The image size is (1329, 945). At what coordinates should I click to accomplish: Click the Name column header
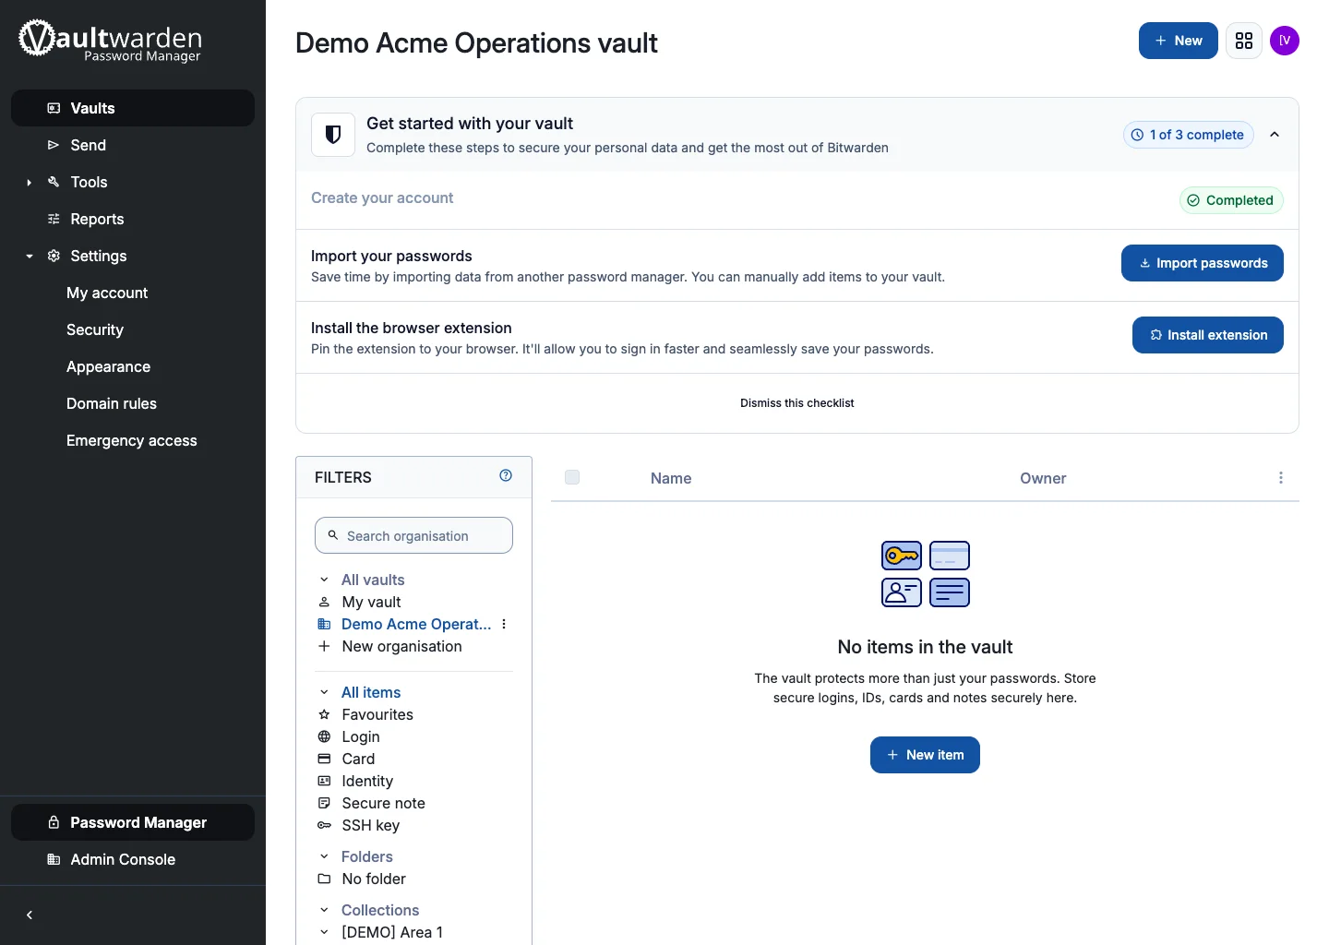671,478
